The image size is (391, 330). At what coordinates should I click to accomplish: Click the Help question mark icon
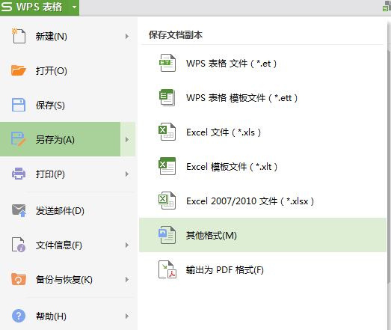(19, 316)
